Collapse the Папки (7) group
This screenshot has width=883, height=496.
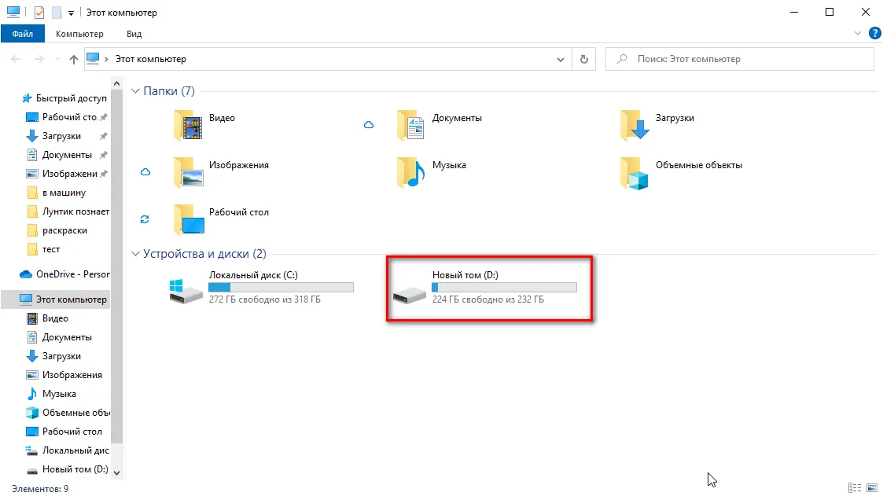(x=135, y=91)
